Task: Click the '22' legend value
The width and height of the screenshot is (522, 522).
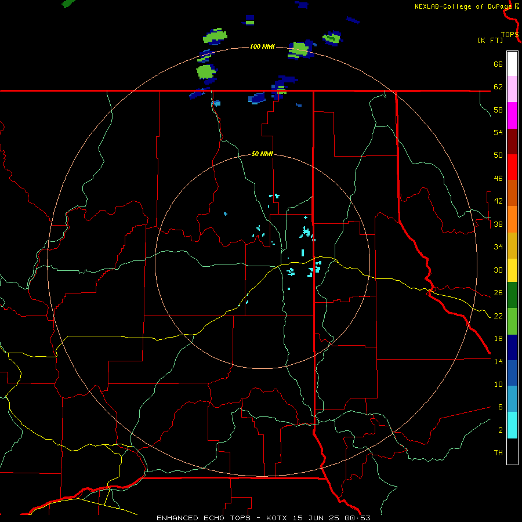Action: click(x=498, y=316)
